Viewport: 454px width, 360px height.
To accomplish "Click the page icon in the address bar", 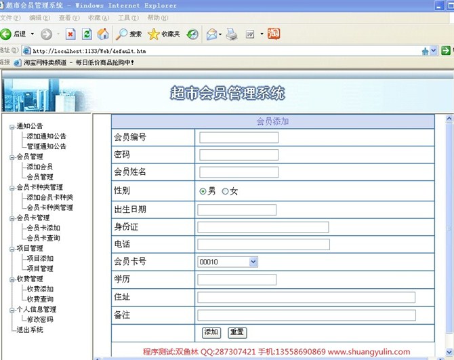I will point(27,51).
